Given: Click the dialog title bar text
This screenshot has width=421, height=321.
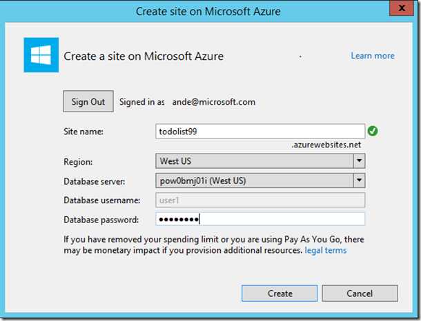Looking at the screenshot, I should point(208,12).
